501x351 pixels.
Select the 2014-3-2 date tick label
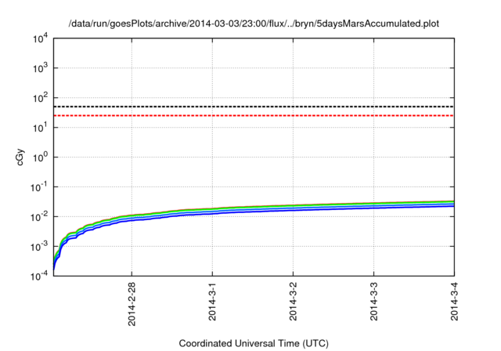point(293,301)
